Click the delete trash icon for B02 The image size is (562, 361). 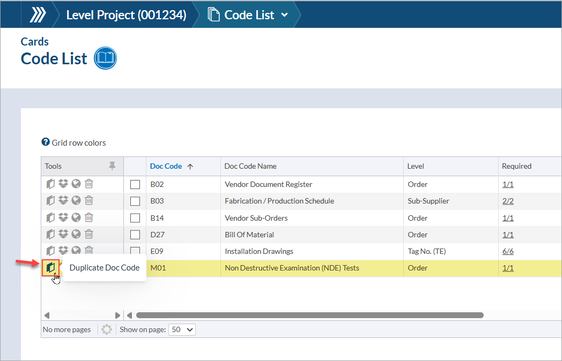(x=89, y=184)
